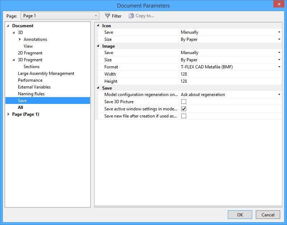Close the Document Parameters dialog
This screenshot has height=225, width=287.
(x=278, y=4)
